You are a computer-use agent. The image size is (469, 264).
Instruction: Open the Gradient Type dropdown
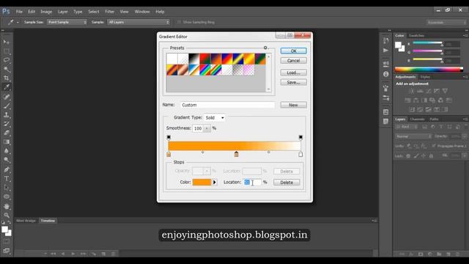coord(215,118)
